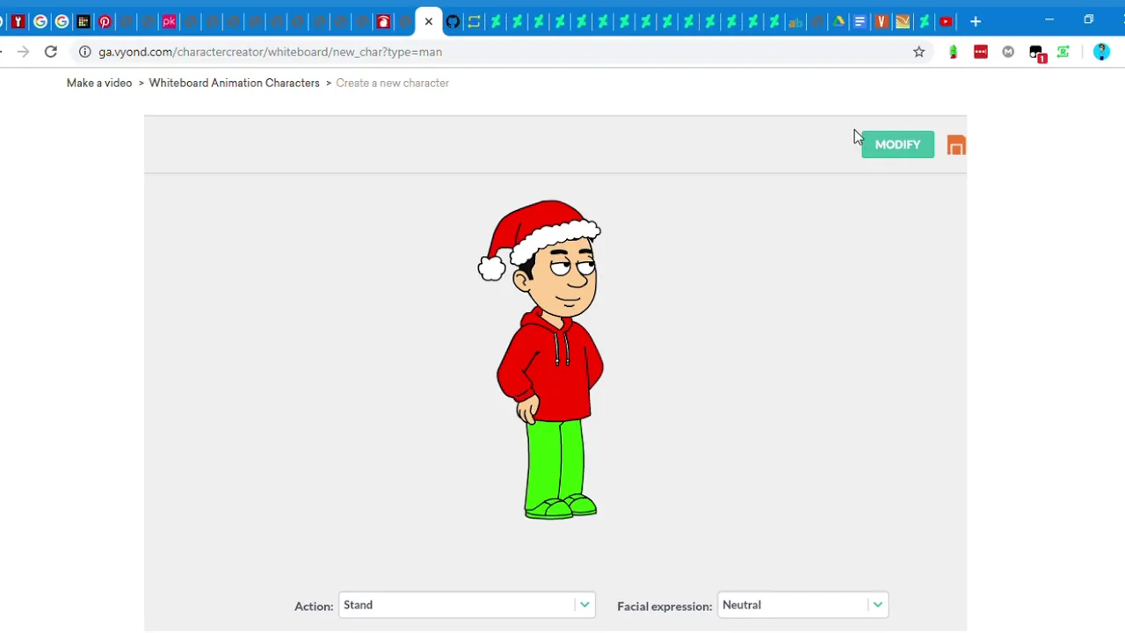Image resolution: width=1125 pixels, height=633 pixels.
Task: Bookmark this page with the star icon
Action: (919, 52)
